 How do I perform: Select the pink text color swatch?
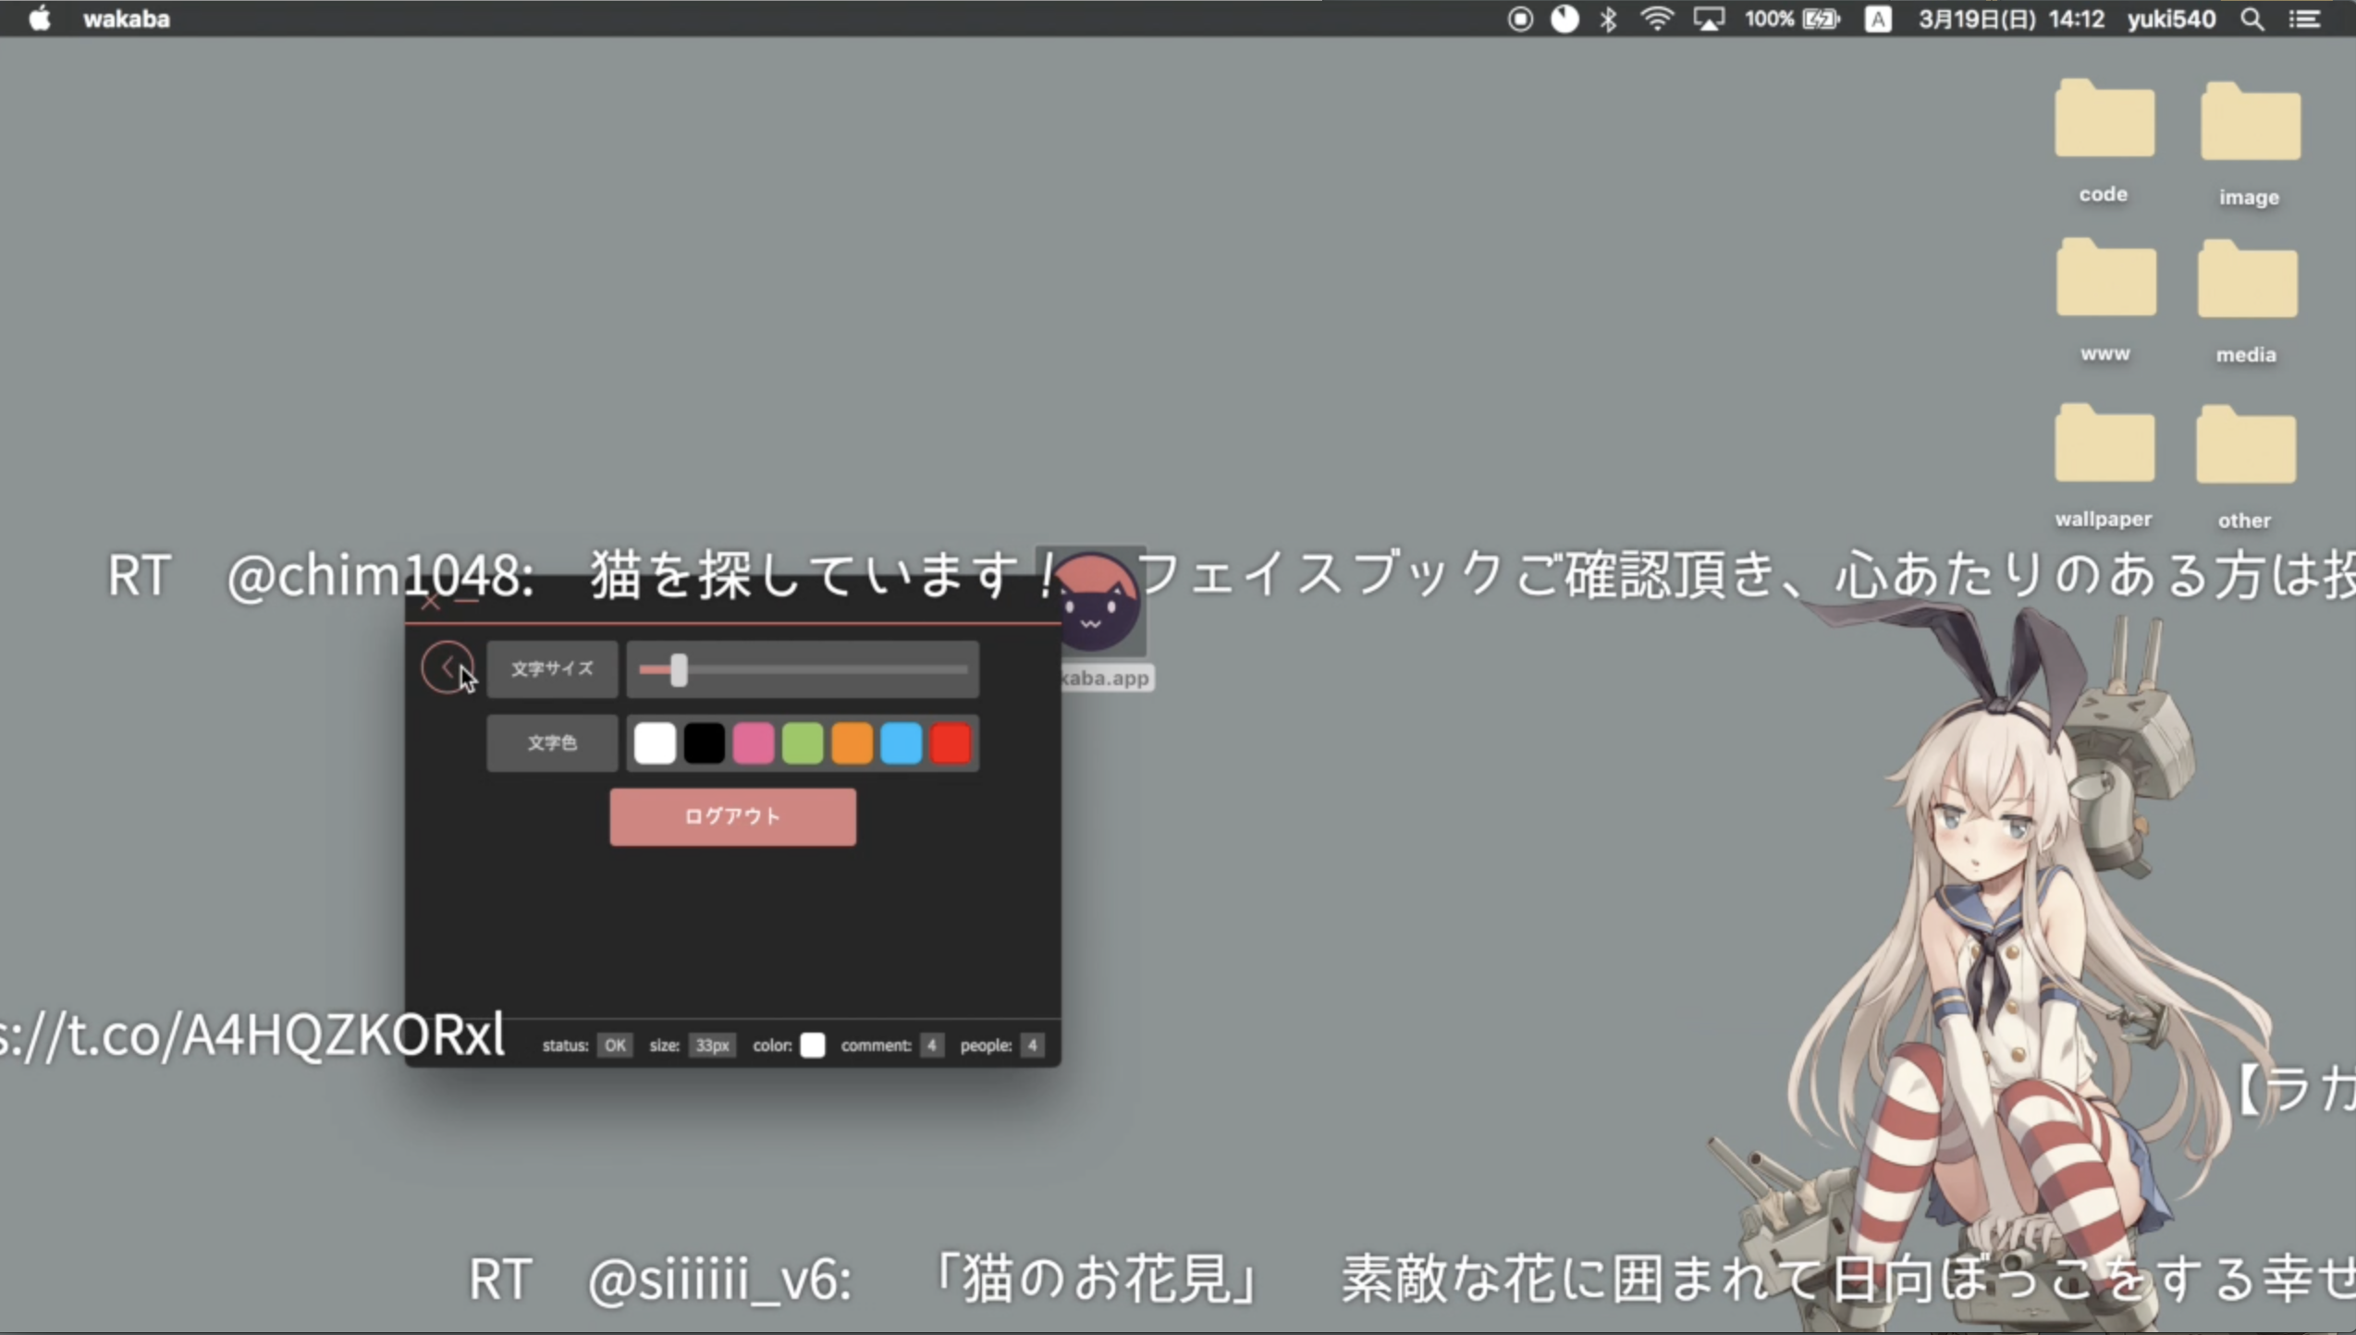(753, 743)
